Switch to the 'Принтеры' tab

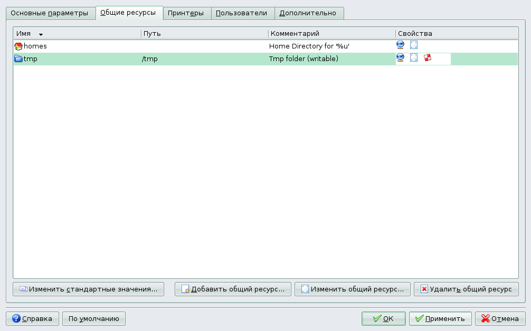click(x=187, y=13)
